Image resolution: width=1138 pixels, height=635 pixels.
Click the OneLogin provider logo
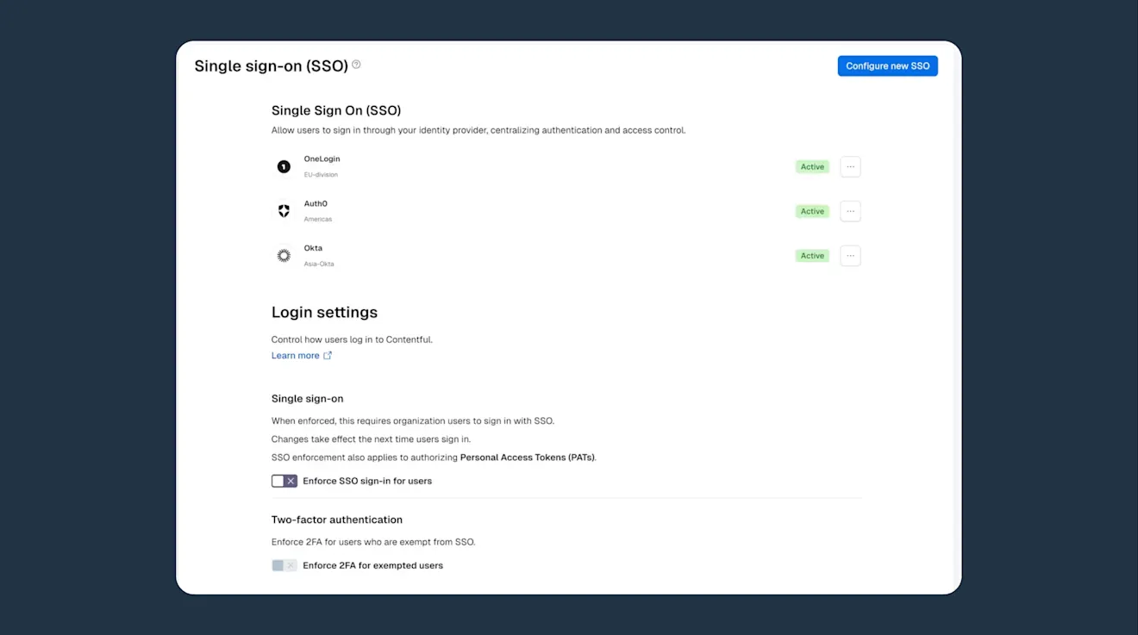[284, 166]
